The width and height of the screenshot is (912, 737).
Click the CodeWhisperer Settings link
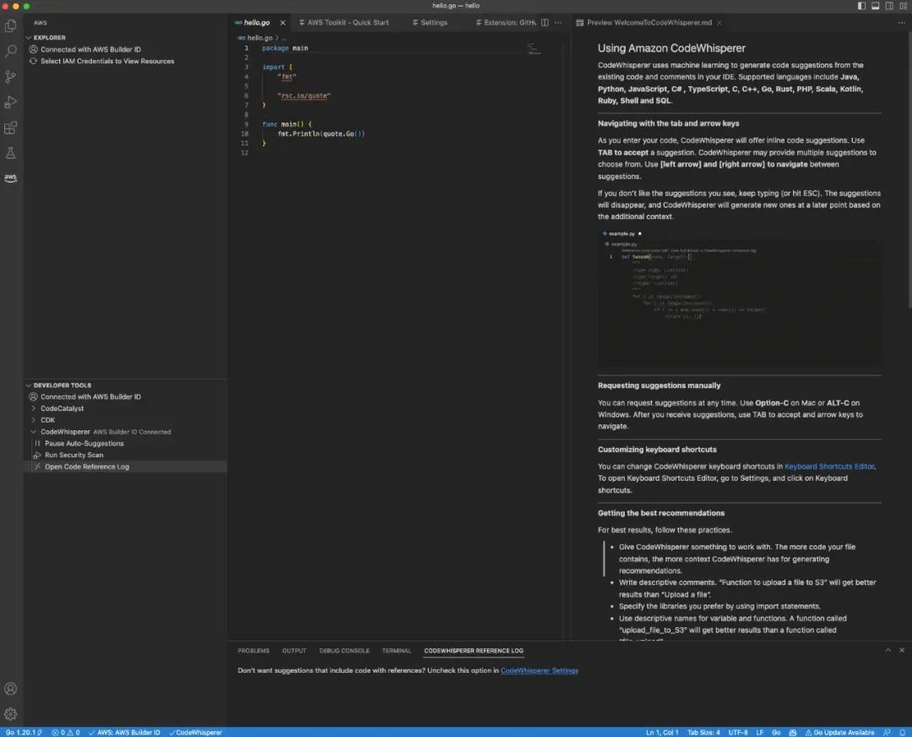point(539,670)
